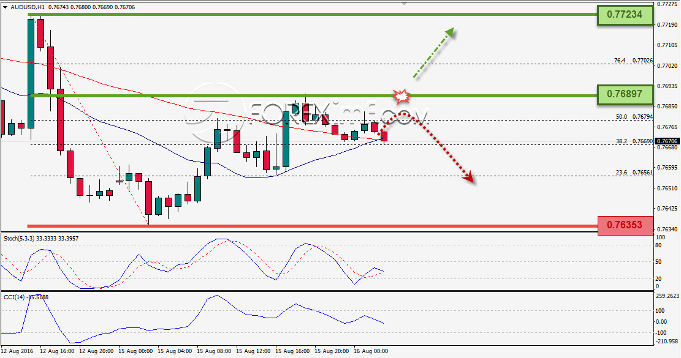Viewport: 681px width, 358px height.
Task: Click the black current price tag 0.76706
Action: [667, 141]
